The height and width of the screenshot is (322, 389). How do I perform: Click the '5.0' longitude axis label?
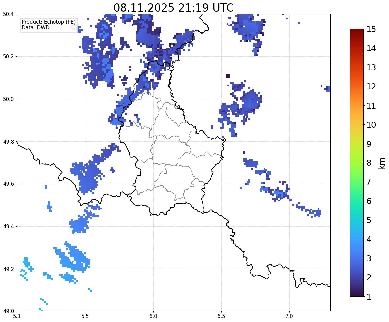click(x=17, y=316)
